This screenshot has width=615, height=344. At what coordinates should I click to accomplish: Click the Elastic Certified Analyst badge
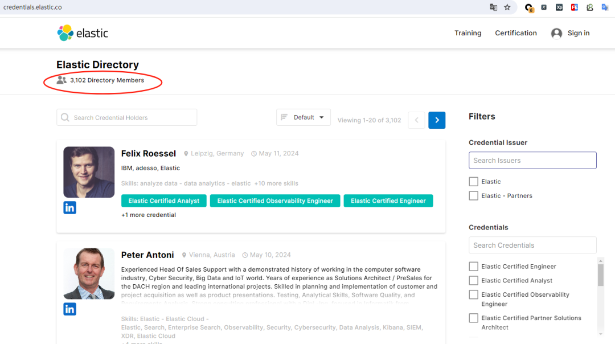click(x=164, y=201)
